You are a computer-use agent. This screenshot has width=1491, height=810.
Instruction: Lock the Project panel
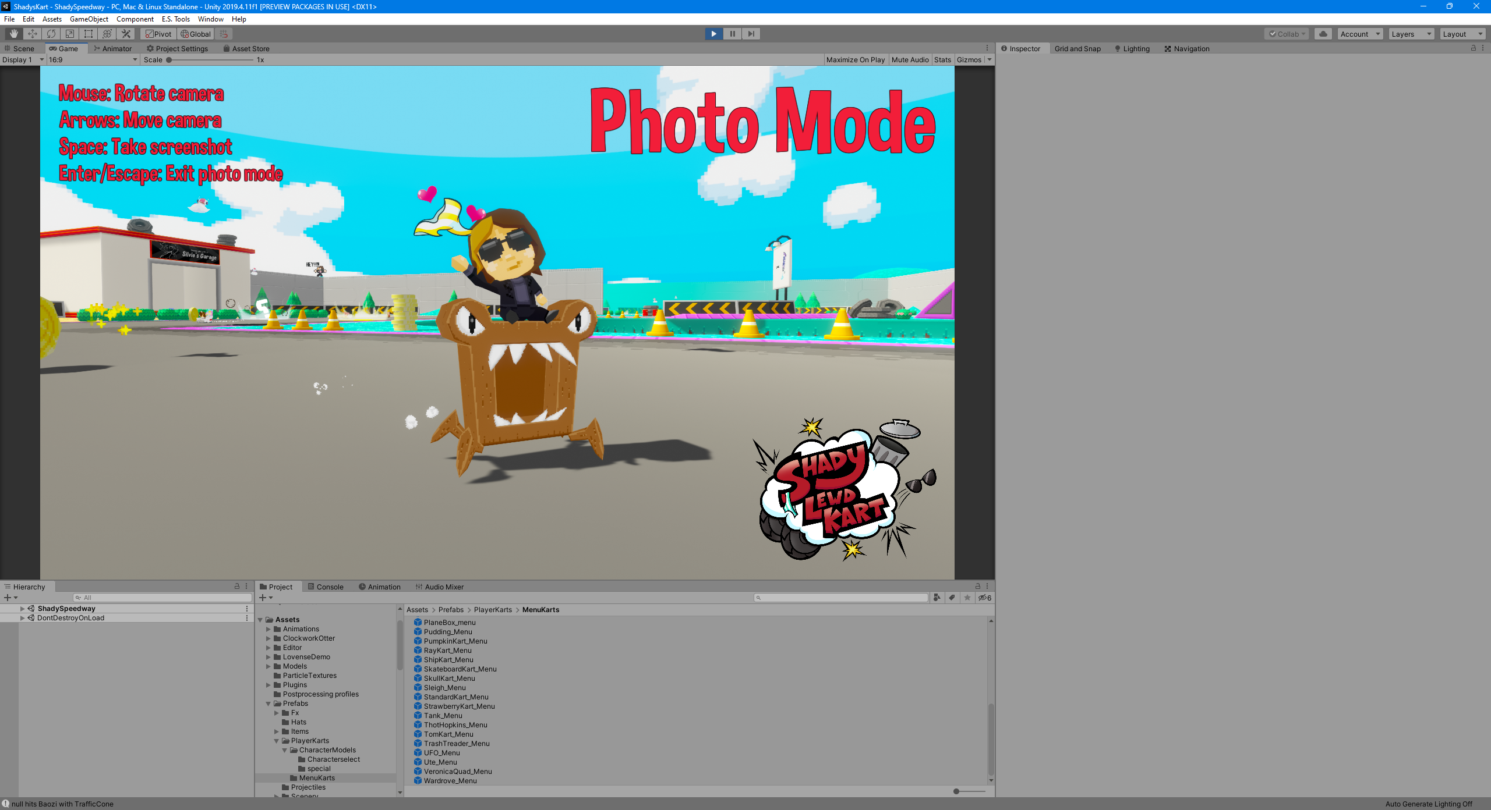click(978, 587)
